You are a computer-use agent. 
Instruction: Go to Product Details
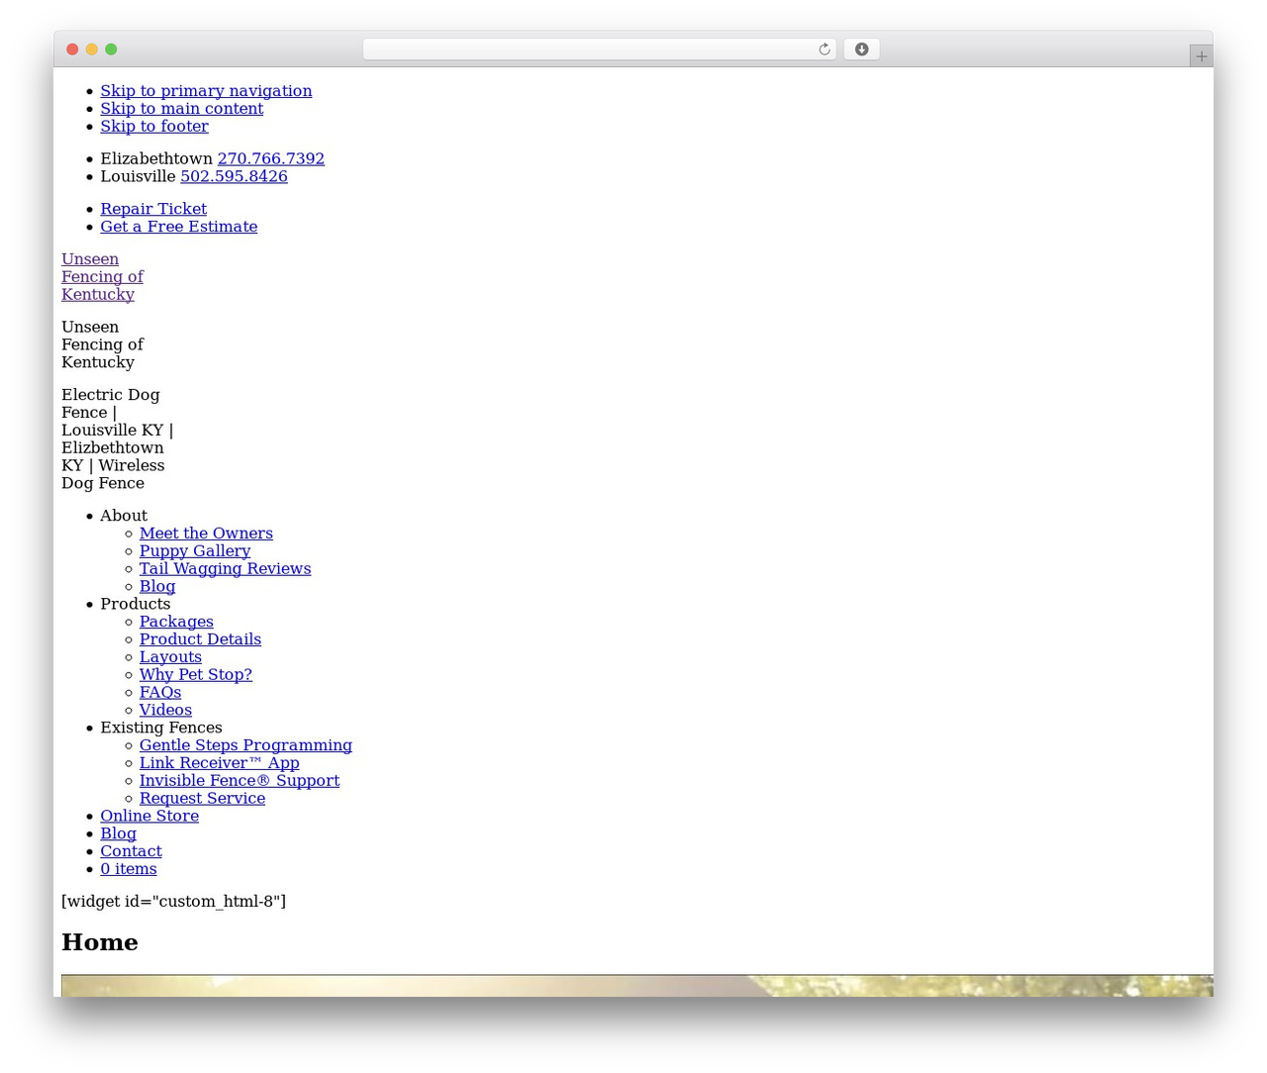(200, 640)
